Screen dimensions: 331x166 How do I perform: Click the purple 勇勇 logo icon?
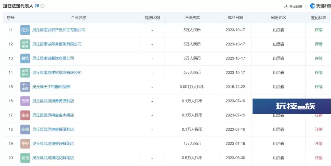click(25, 101)
